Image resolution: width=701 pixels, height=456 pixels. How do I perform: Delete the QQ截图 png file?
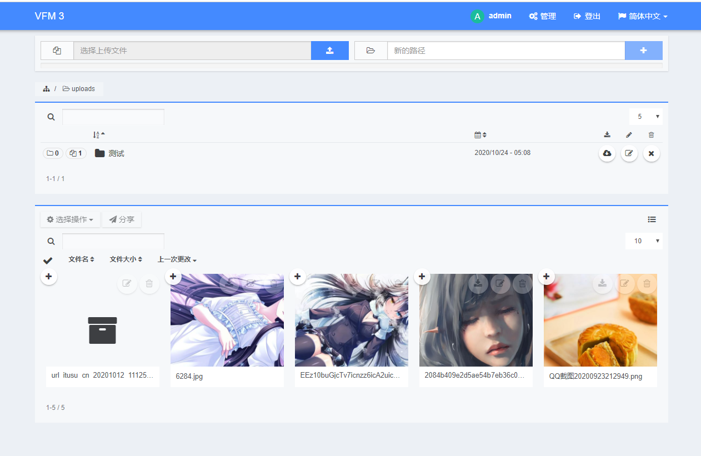click(x=647, y=284)
